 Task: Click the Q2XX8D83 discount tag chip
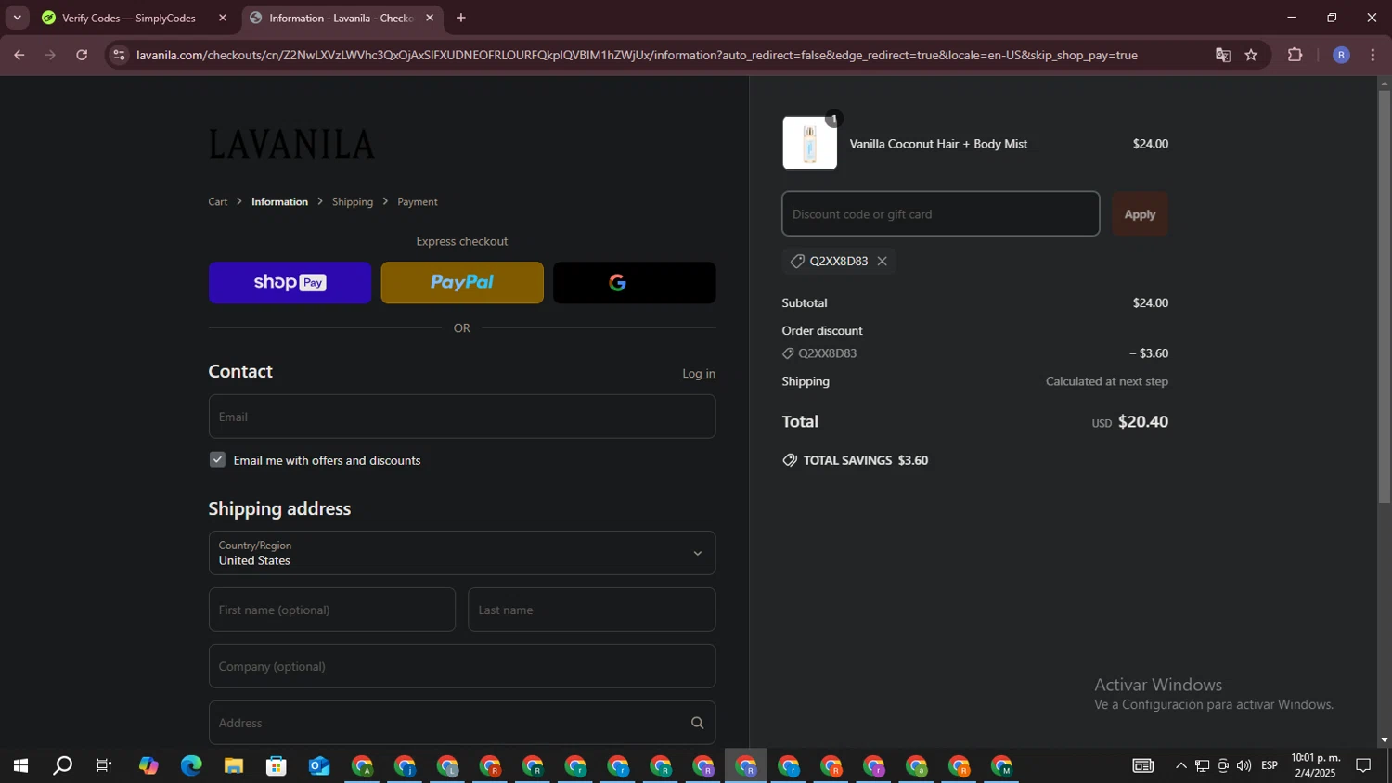pos(839,261)
